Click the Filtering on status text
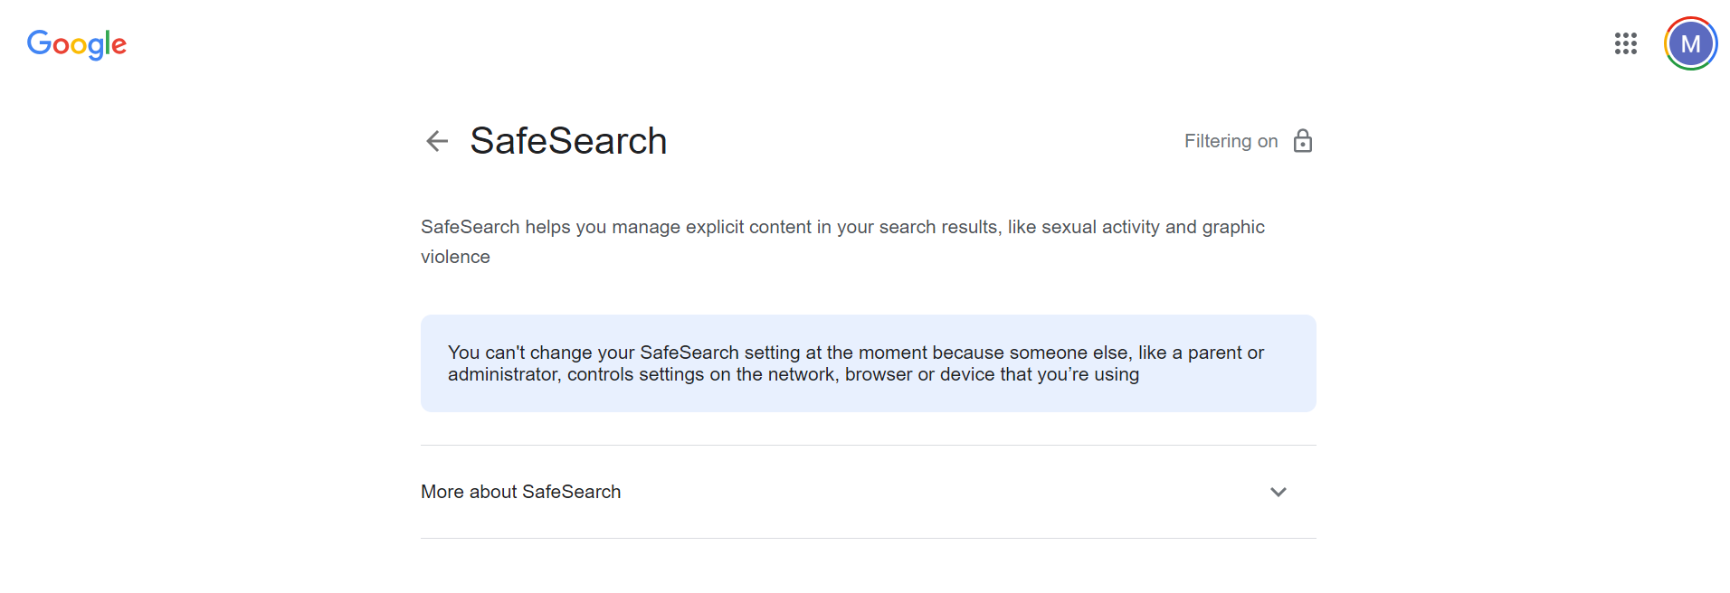1730x593 pixels. click(1231, 141)
